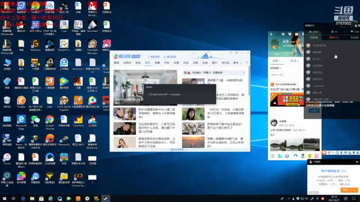The image size is (360, 202).
Task: Open the 此电脑 desktop icon
Action: [7, 64]
